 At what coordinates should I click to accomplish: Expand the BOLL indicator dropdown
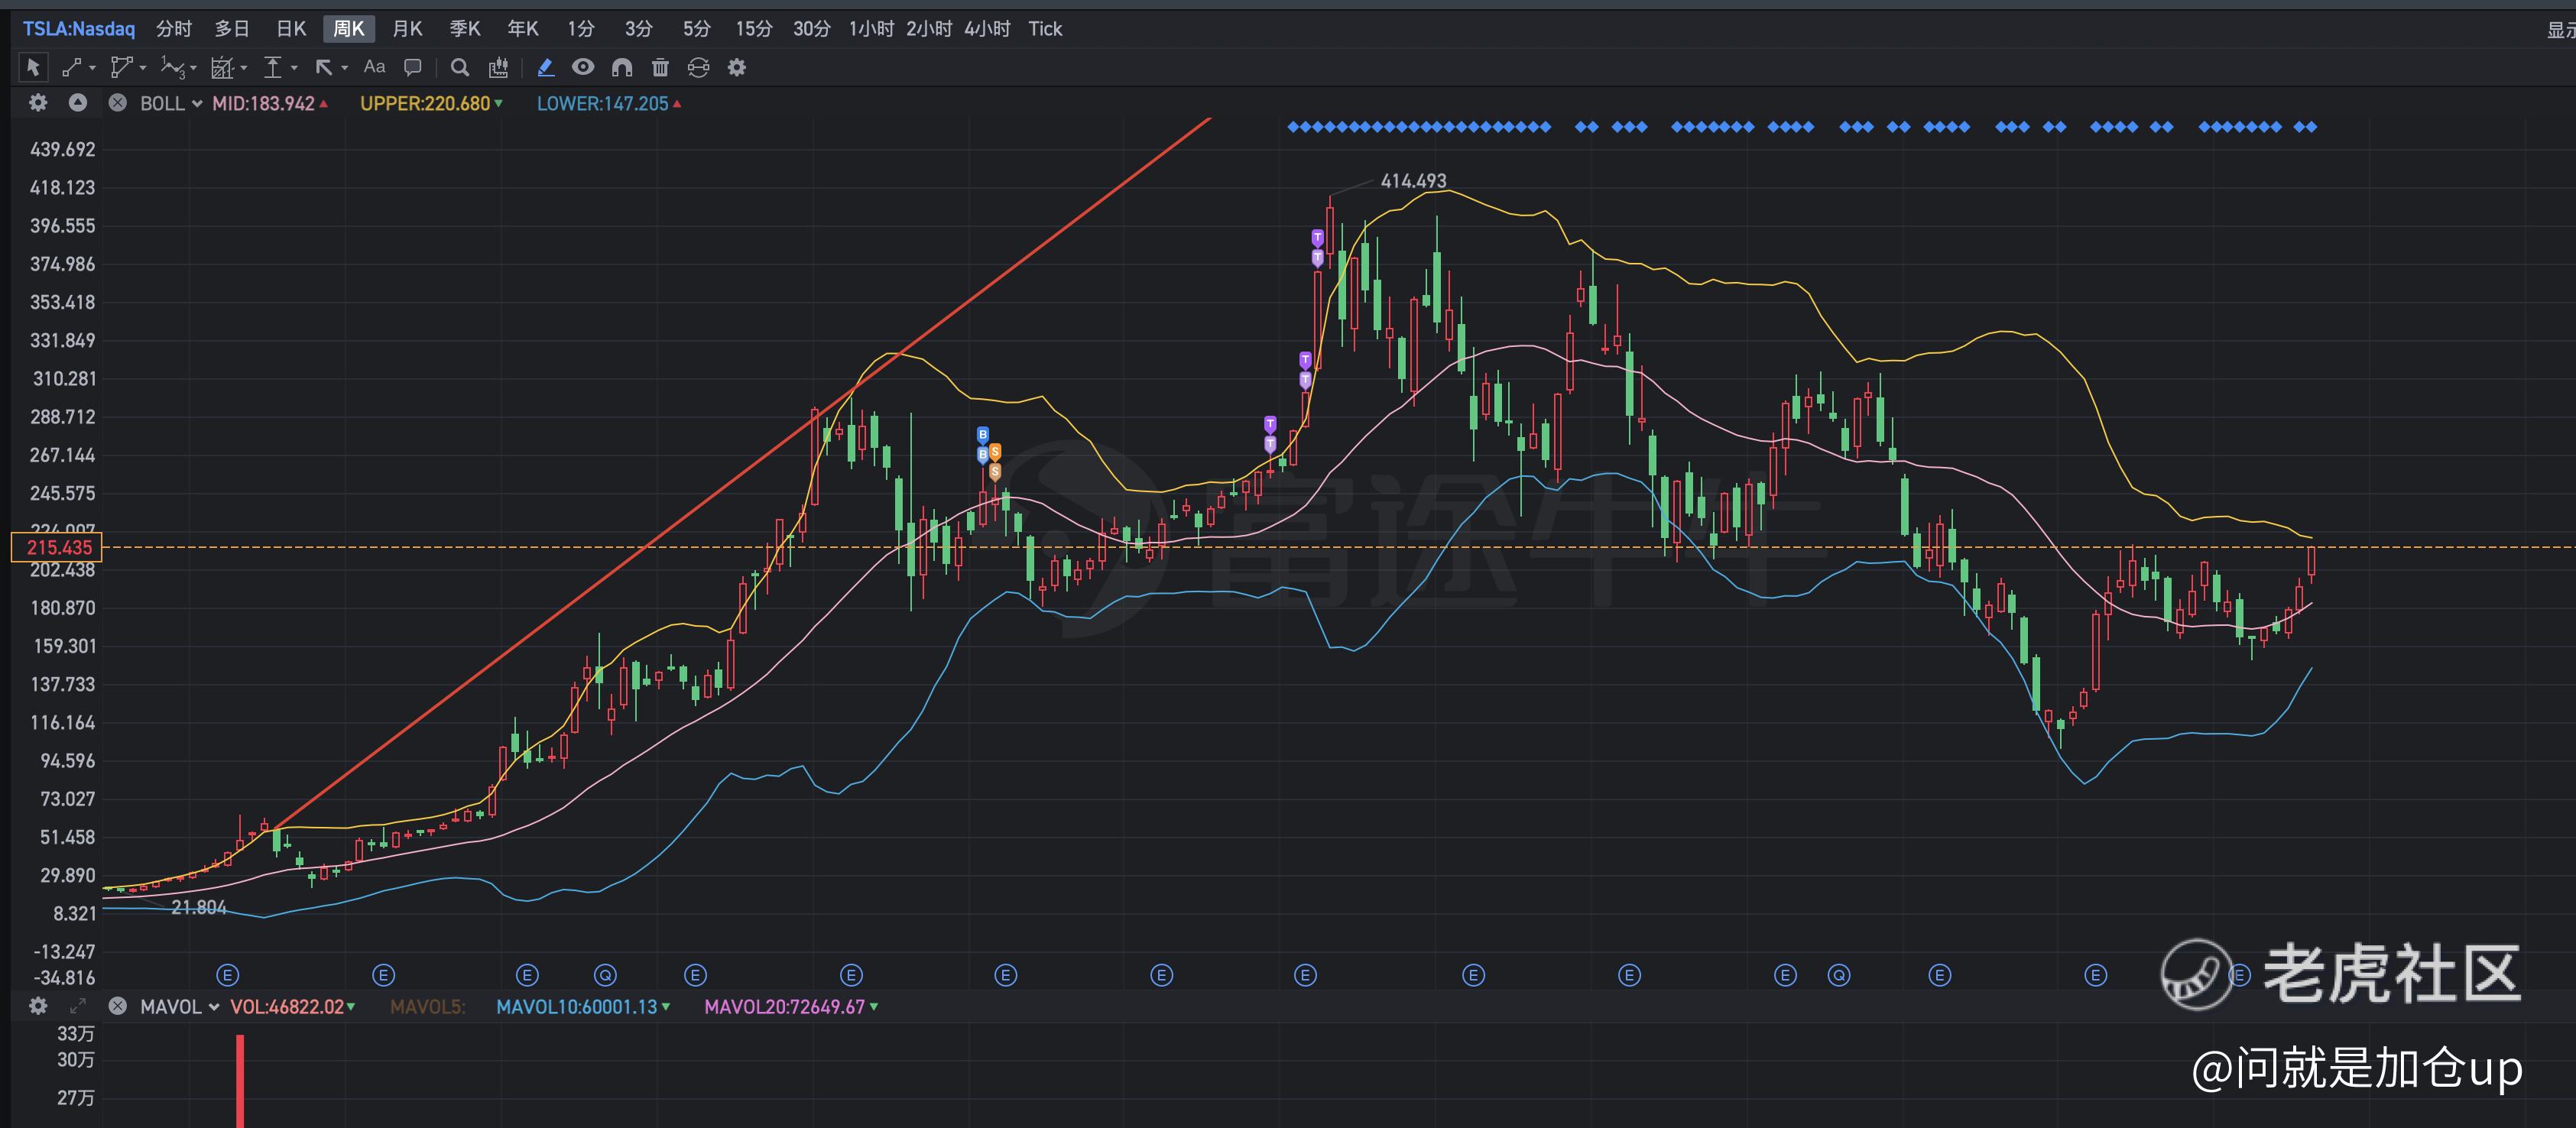[x=197, y=104]
